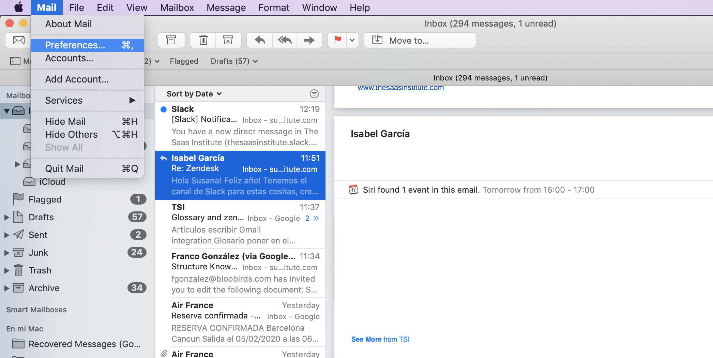The width and height of the screenshot is (713, 358).
Task: Open Isabel García Re: Zendesk email
Action: pos(240,175)
